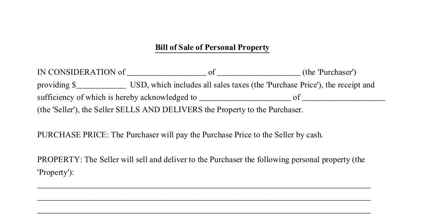Image resolution: width=425 pixels, height=223 pixels.
Task: Click the Bill of Sale document title
Action: coord(212,47)
